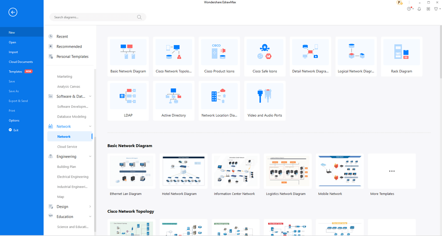
Task: Click the Engineering category icon
Action: click(51, 156)
